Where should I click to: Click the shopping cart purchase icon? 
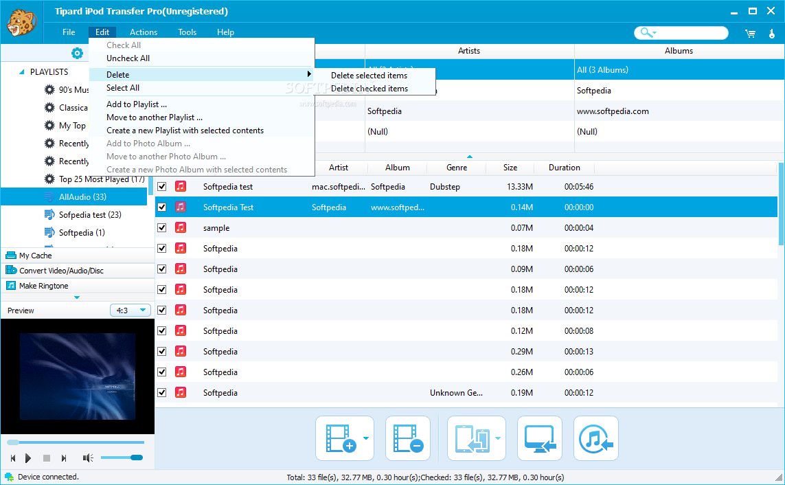750,34
